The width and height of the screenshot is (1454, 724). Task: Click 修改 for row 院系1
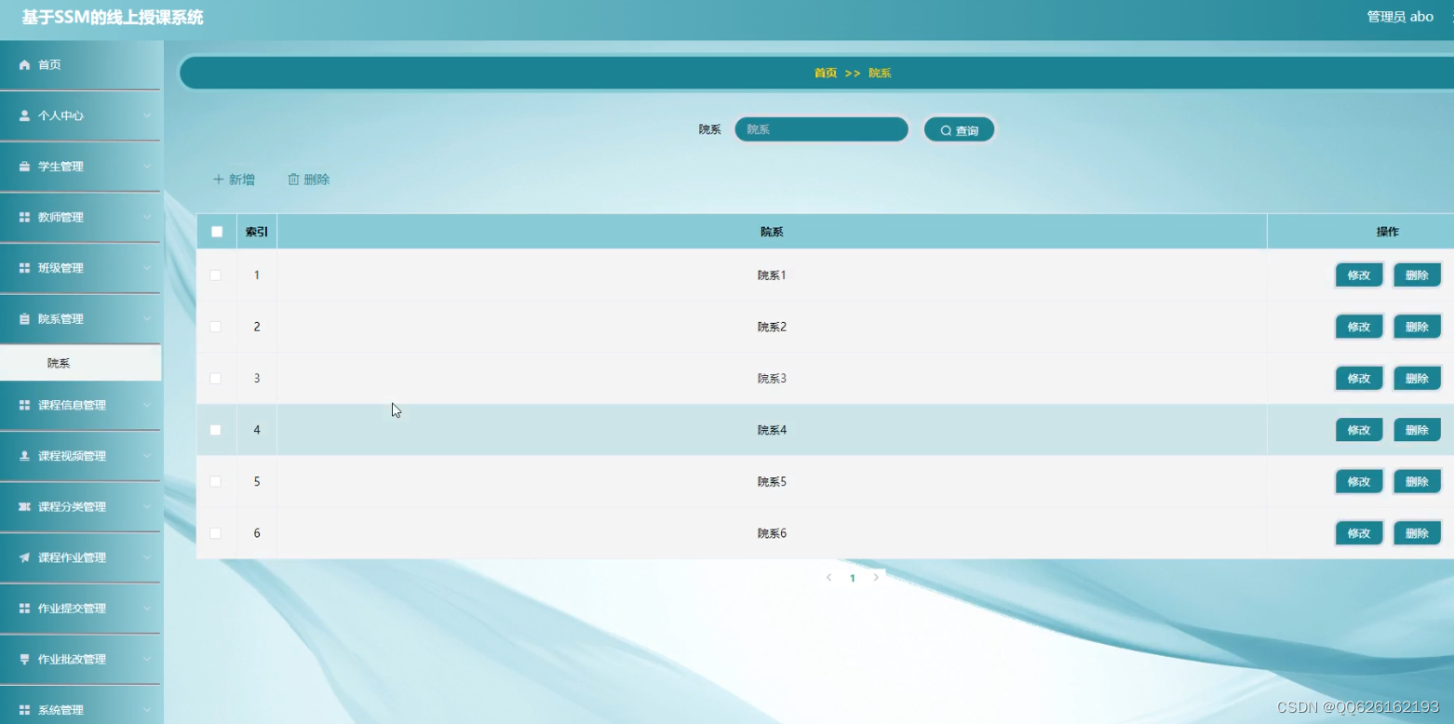click(x=1359, y=275)
